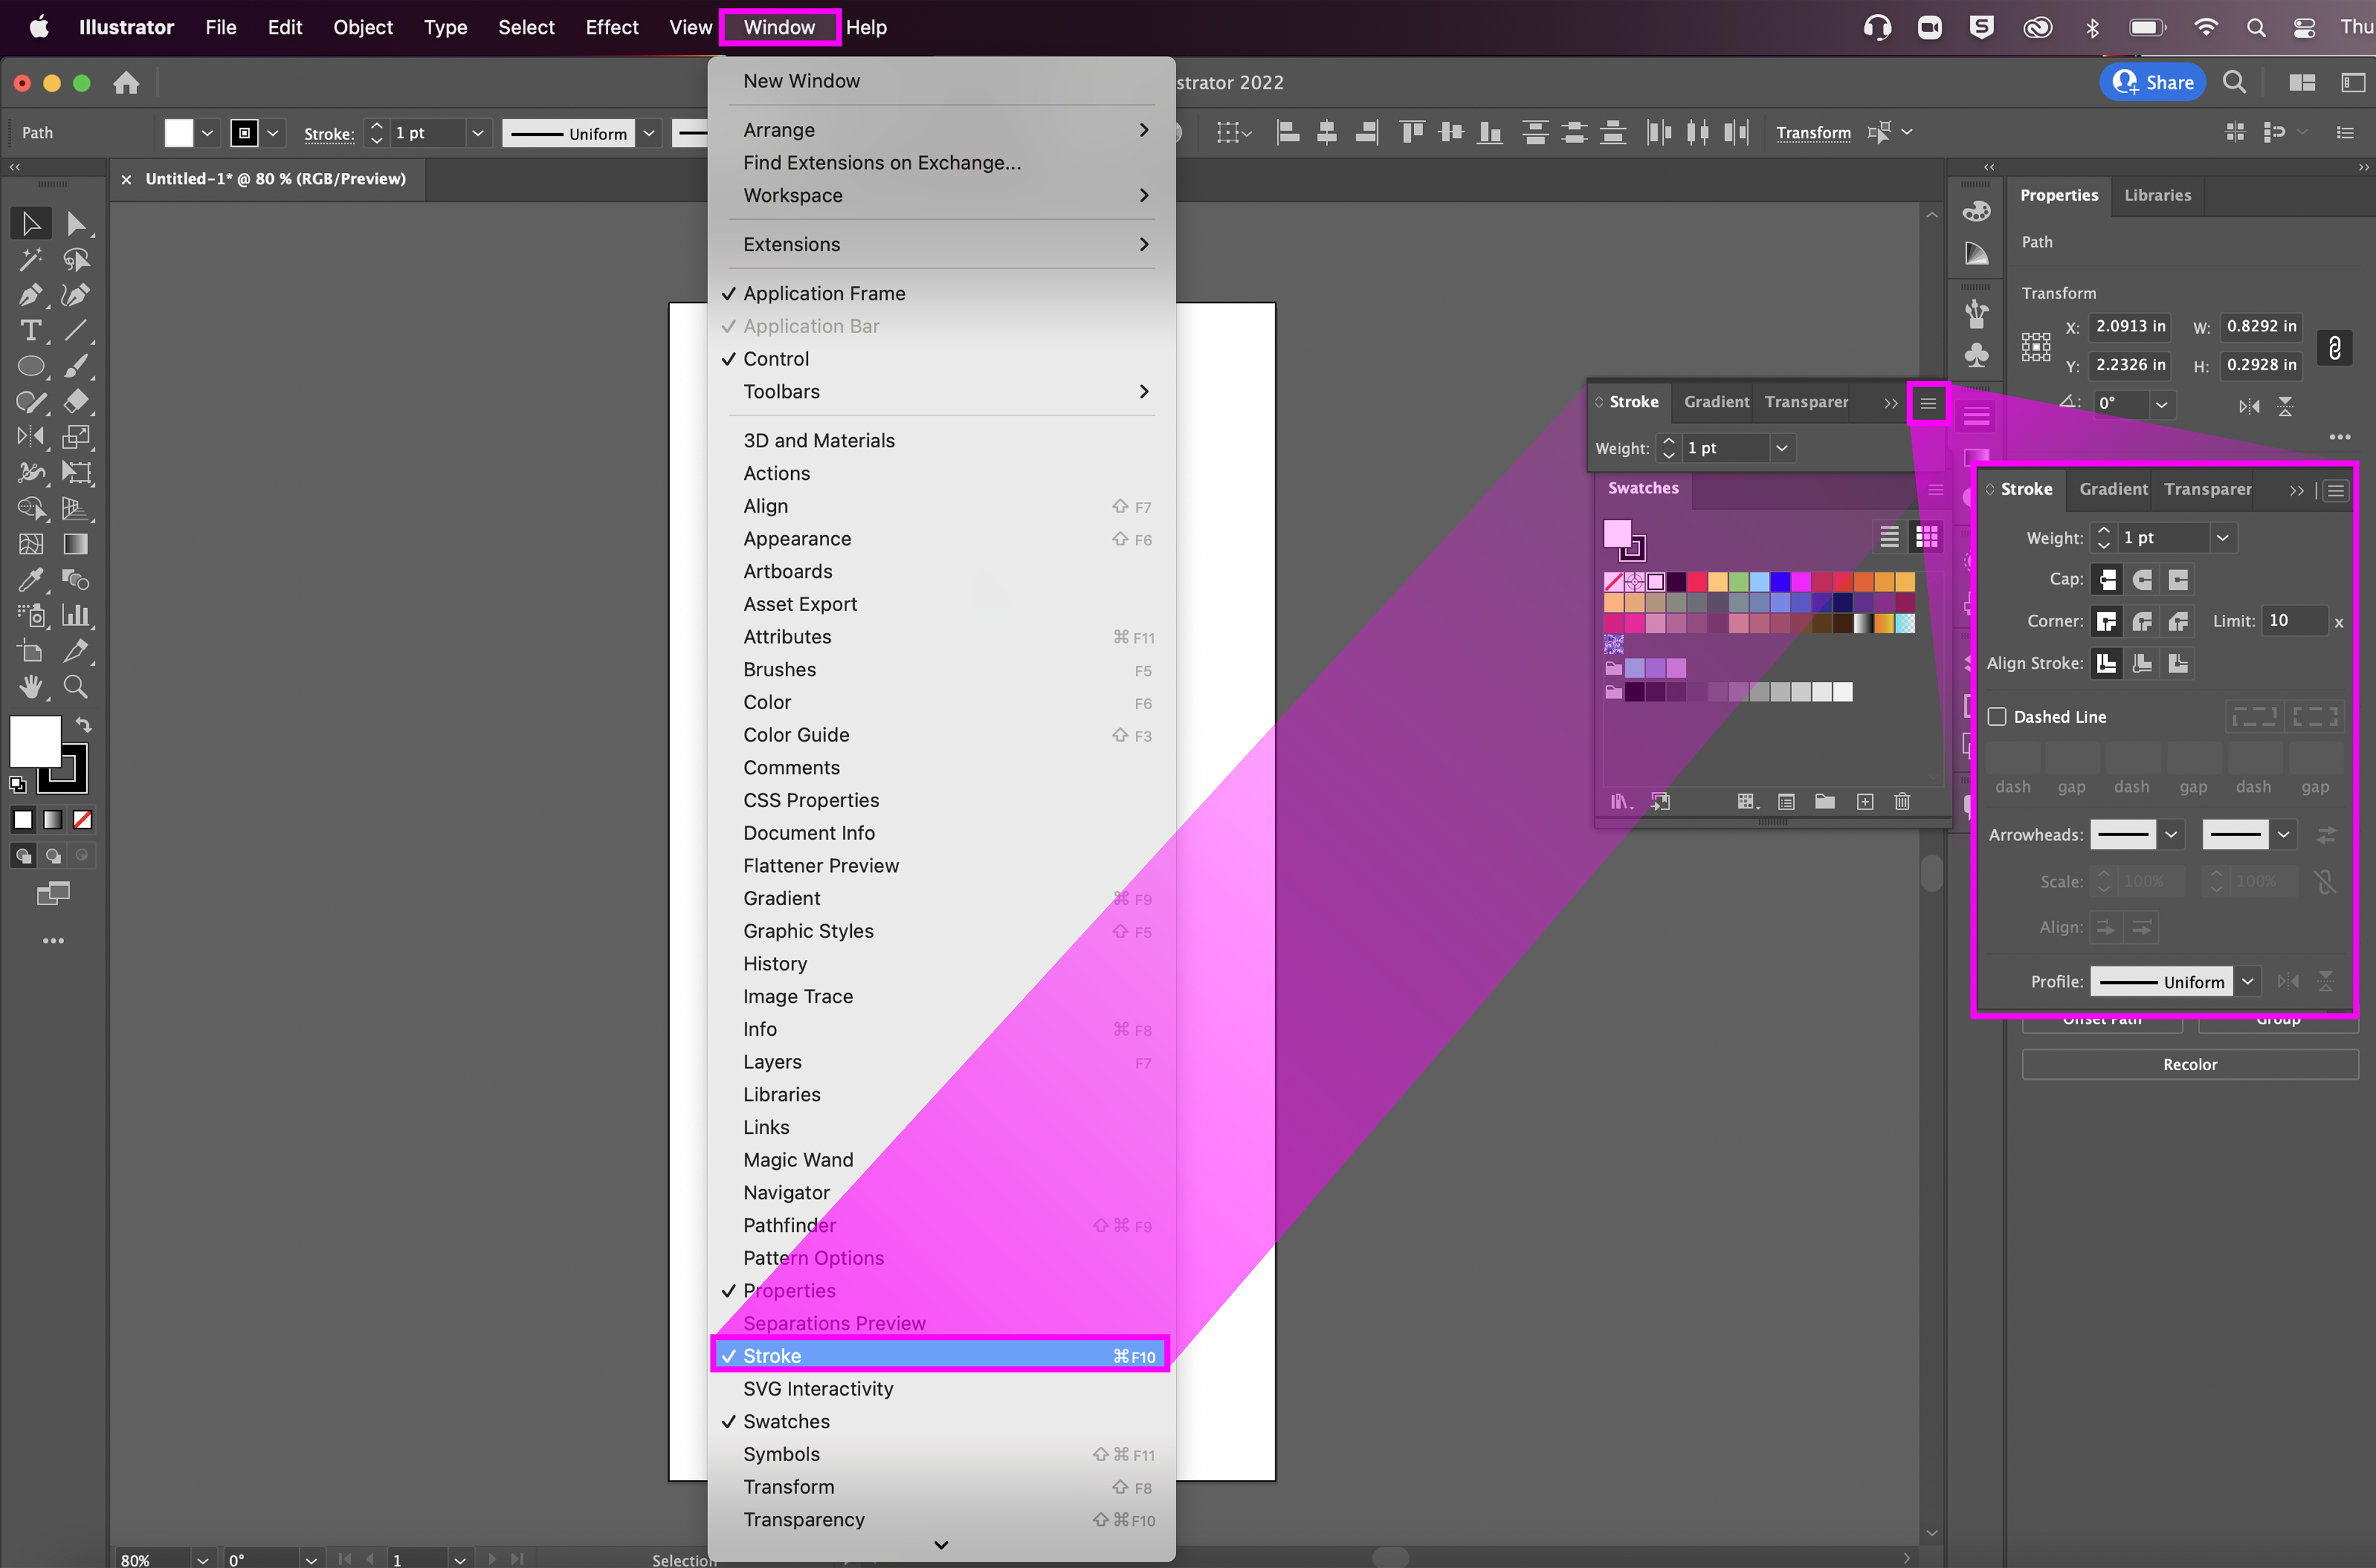The width and height of the screenshot is (2376, 1568).
Task: Enable the Dashed Line checkbox
Action: point(1997,717)
